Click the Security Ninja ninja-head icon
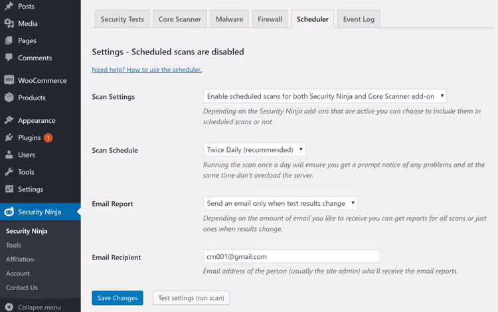This screenshot has width=498, height=312. coord(9,212)
